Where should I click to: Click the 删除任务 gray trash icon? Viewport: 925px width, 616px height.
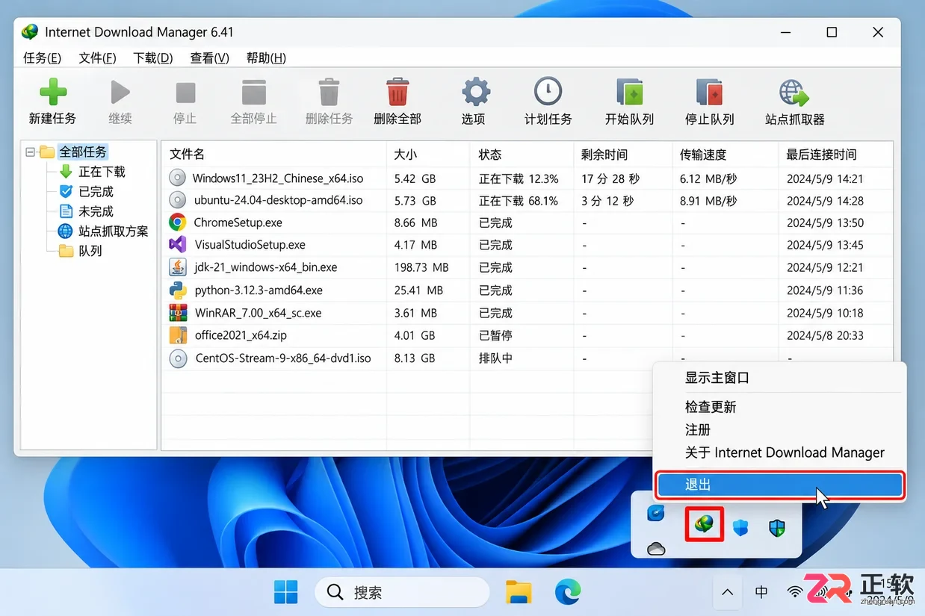[x=329, y=92]
